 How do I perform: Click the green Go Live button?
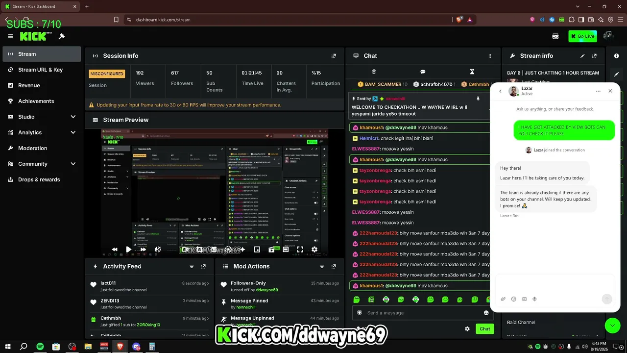click(582, 36)
